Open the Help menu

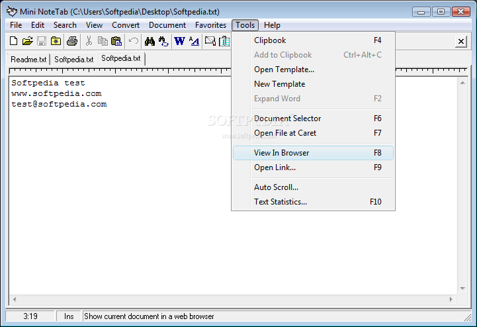tap(273, 25)
